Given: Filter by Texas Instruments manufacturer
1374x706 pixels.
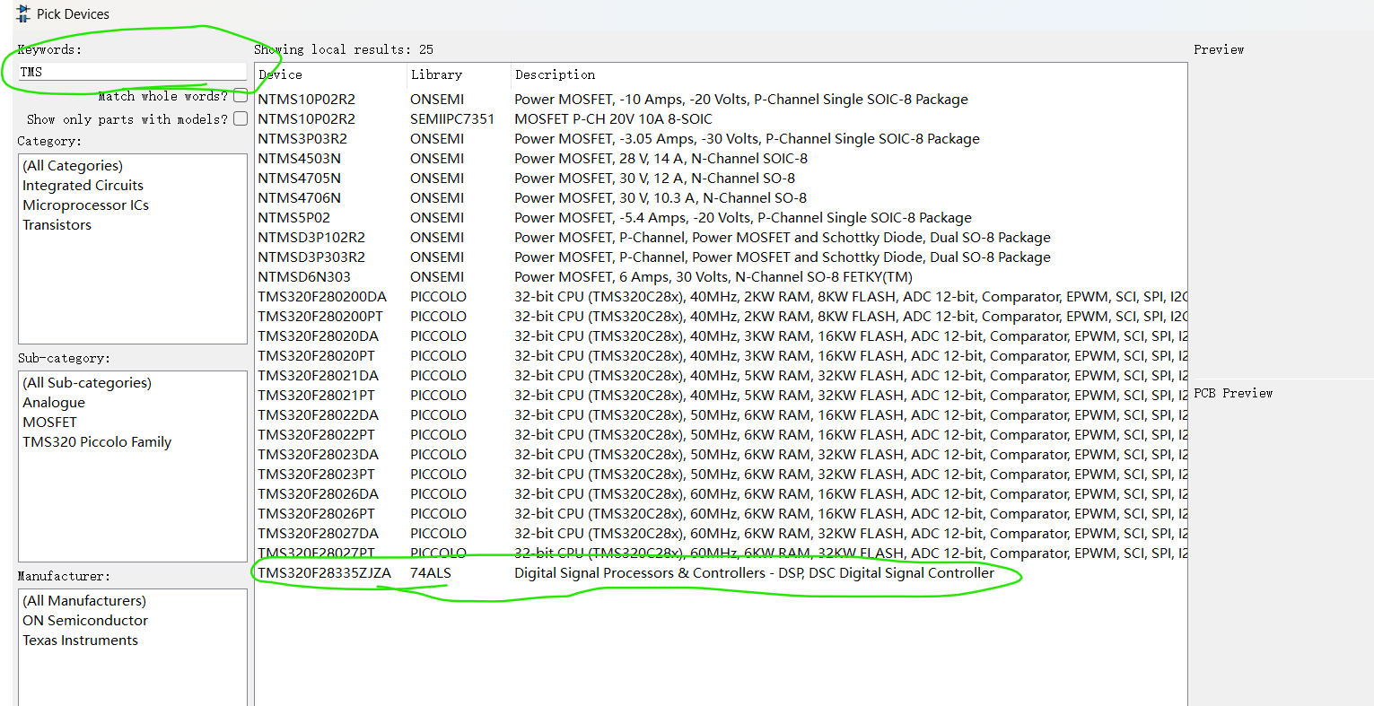Looking at the screenshot, I should (80, 641).
